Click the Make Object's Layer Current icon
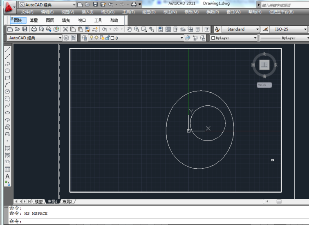The image size is (309, 225). tap(188, 38)
